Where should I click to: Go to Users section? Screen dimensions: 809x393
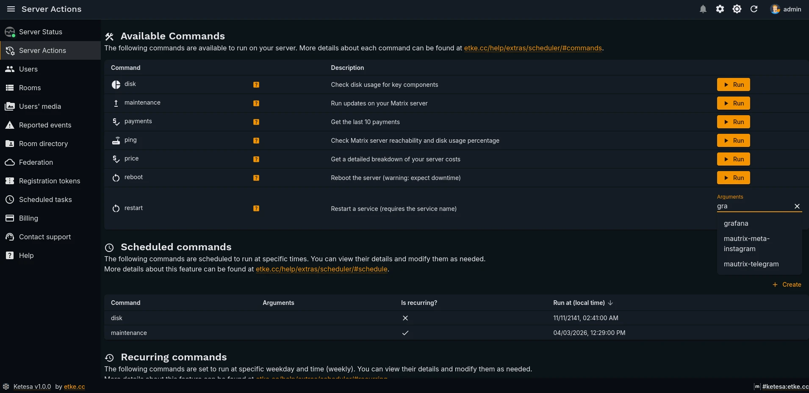tap(50, 69)
